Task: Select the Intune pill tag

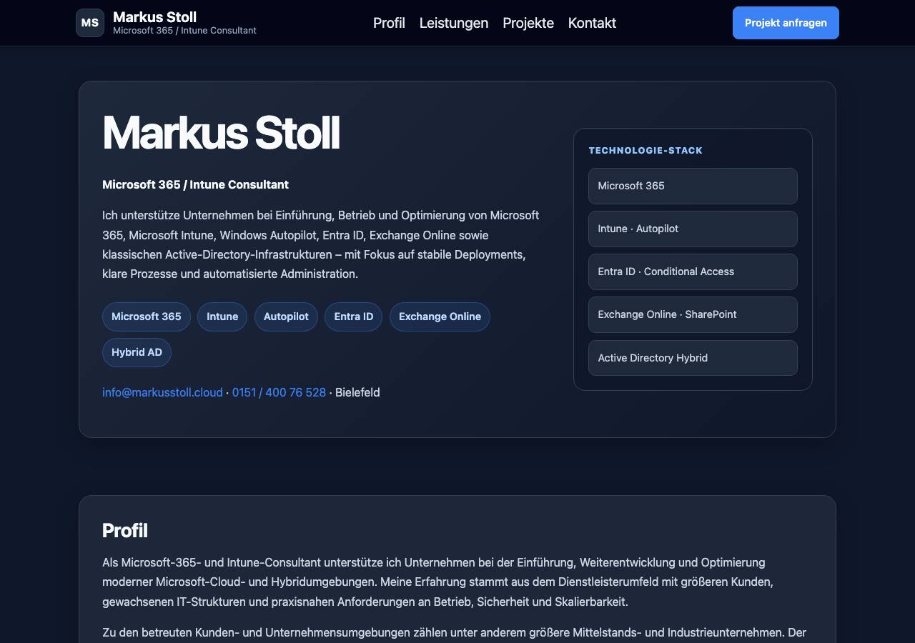Action: [x=222, y=316]
